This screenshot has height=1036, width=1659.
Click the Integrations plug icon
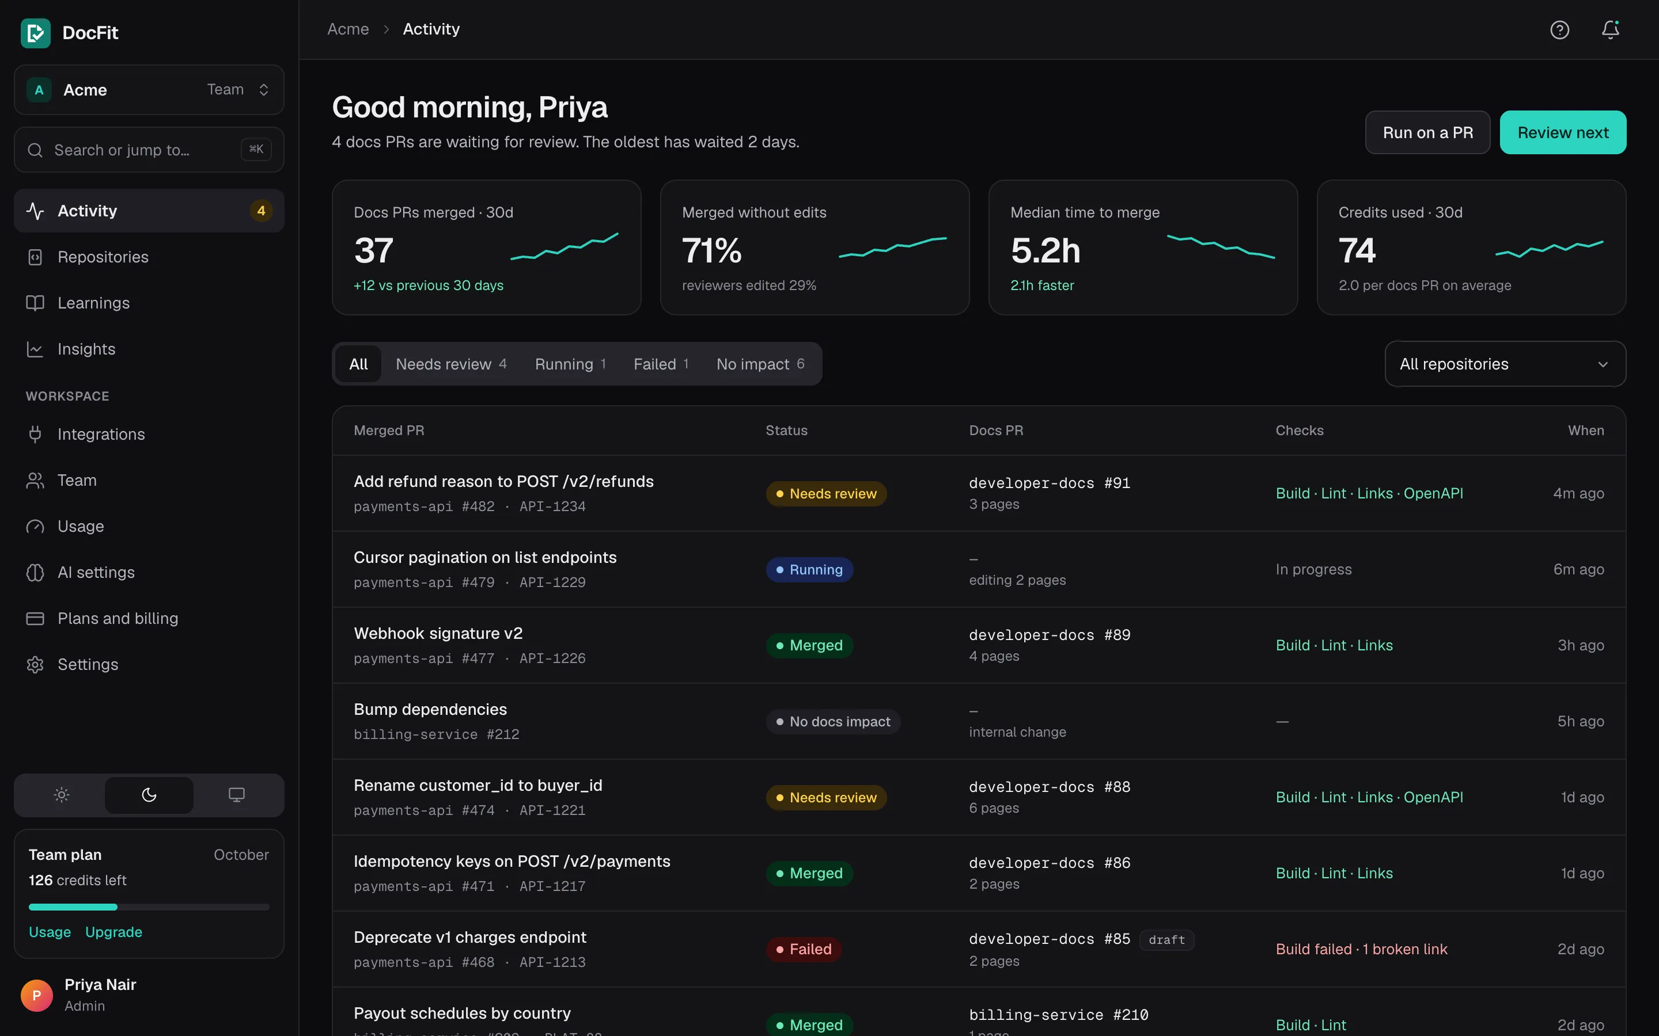pyautogui.click(x=35, y=435)
